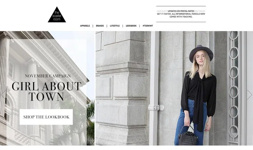
Task: Select the Lifestyle menu item
Action: (x=115, y=26)
